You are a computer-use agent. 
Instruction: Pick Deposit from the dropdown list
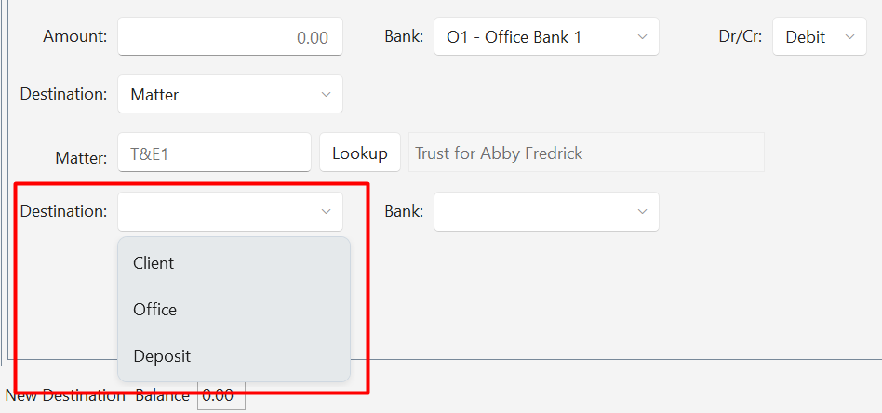click(162, 356)
